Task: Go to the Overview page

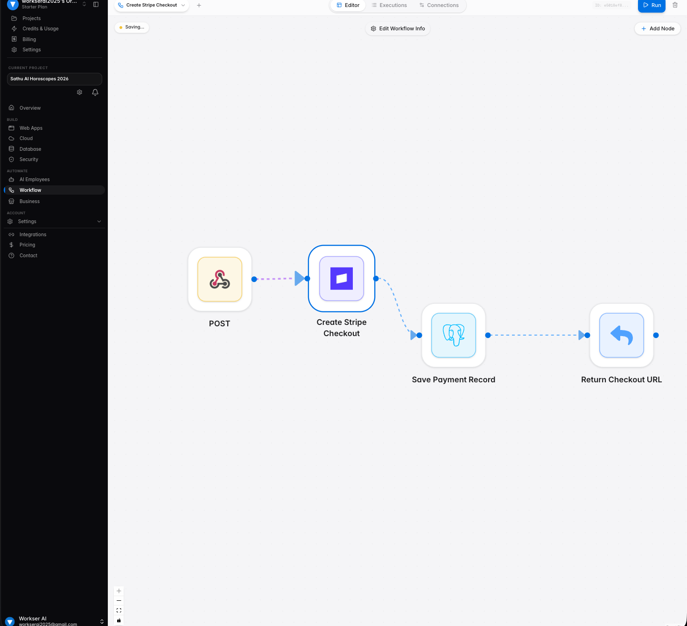Action: [30, 108]
